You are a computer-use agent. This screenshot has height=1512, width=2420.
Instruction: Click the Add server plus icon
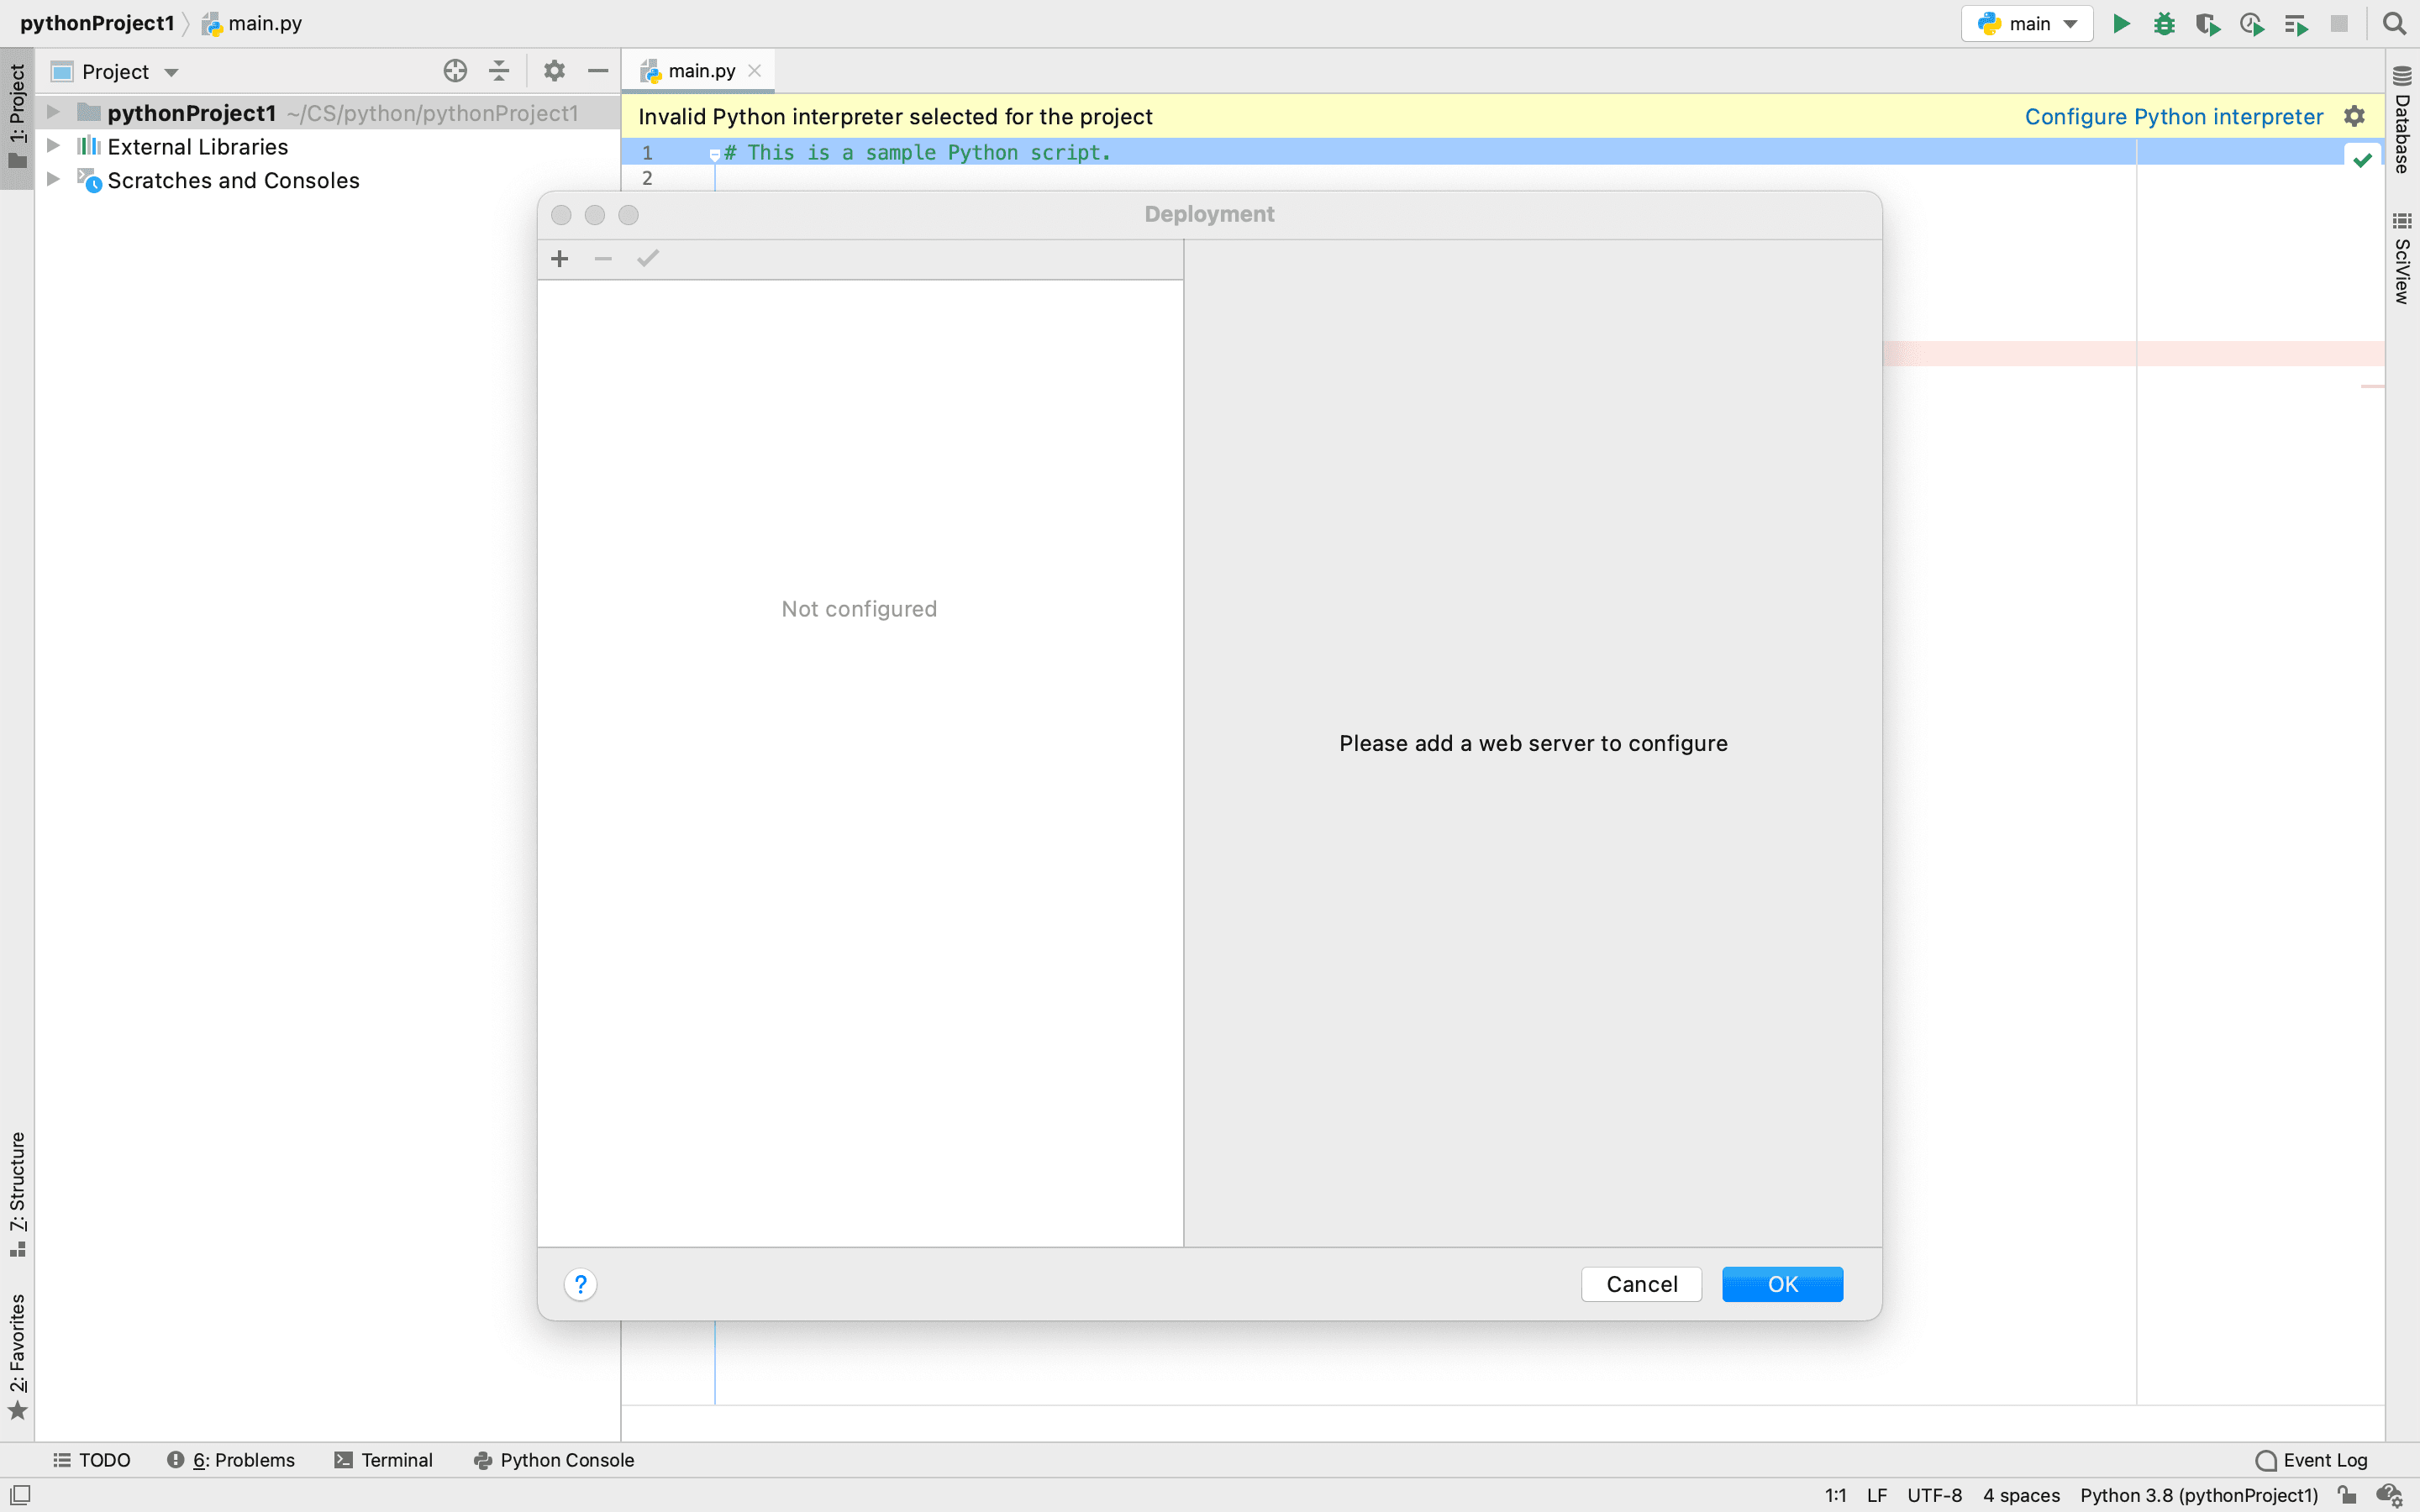(x=560, y=258)
